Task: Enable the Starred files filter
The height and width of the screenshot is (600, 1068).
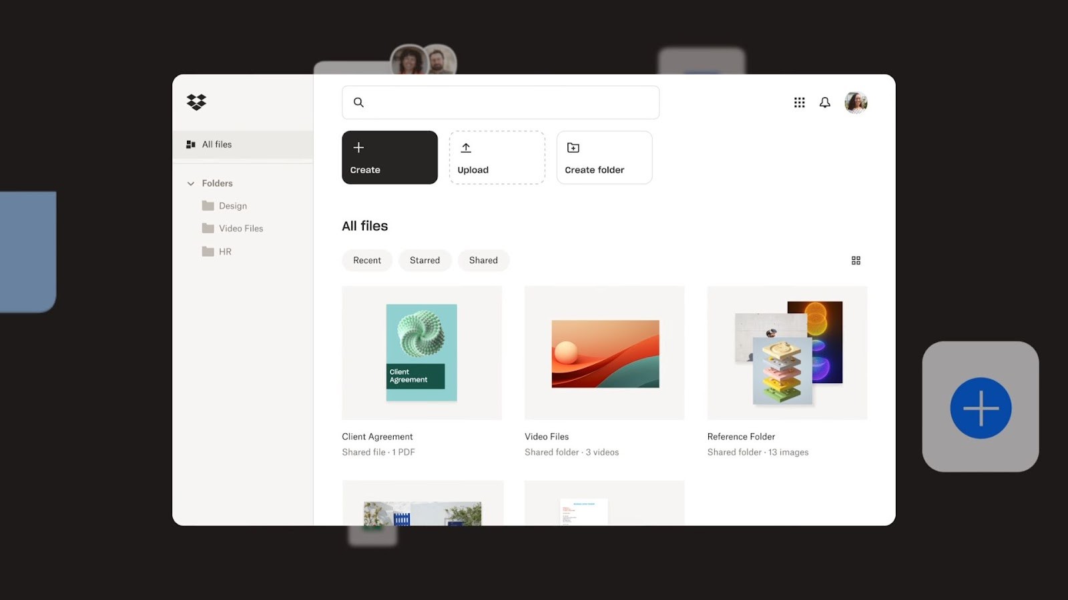Action: click(x=425, y=260)
